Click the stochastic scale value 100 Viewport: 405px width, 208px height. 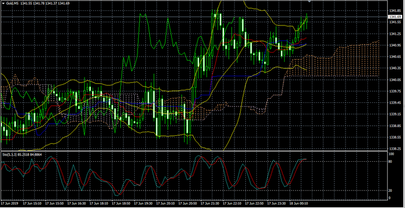click(x=391, y=154)
